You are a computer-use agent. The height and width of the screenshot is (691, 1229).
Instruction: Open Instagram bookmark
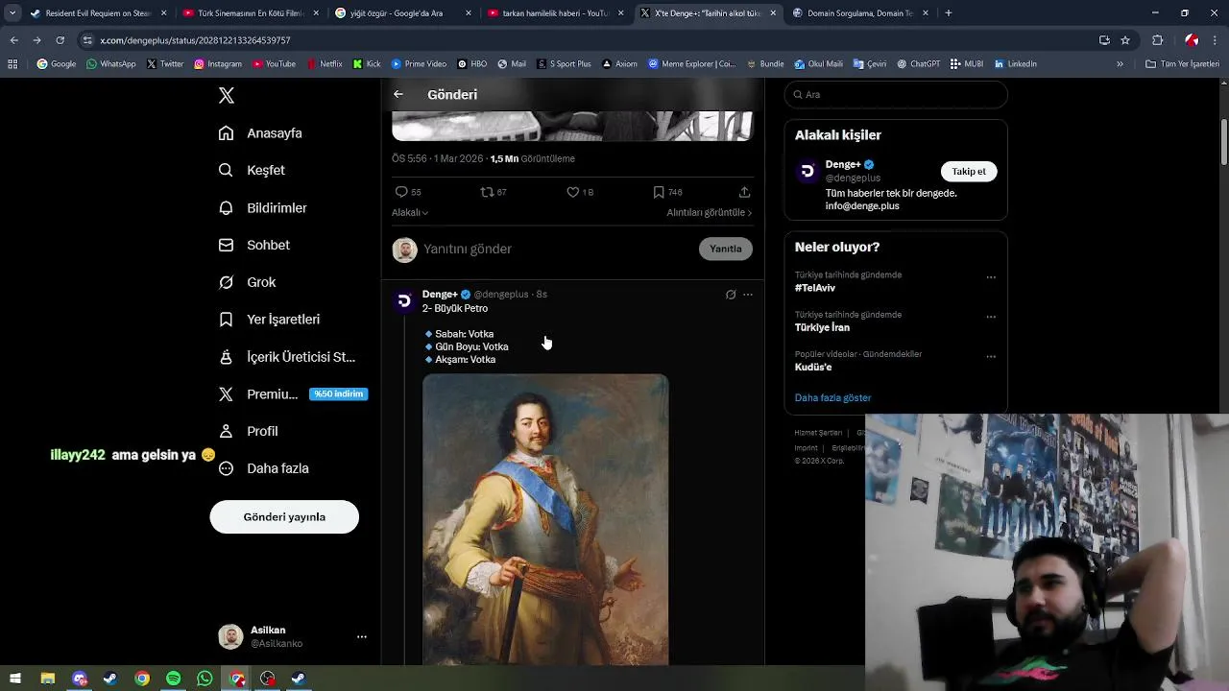[218, 64]
